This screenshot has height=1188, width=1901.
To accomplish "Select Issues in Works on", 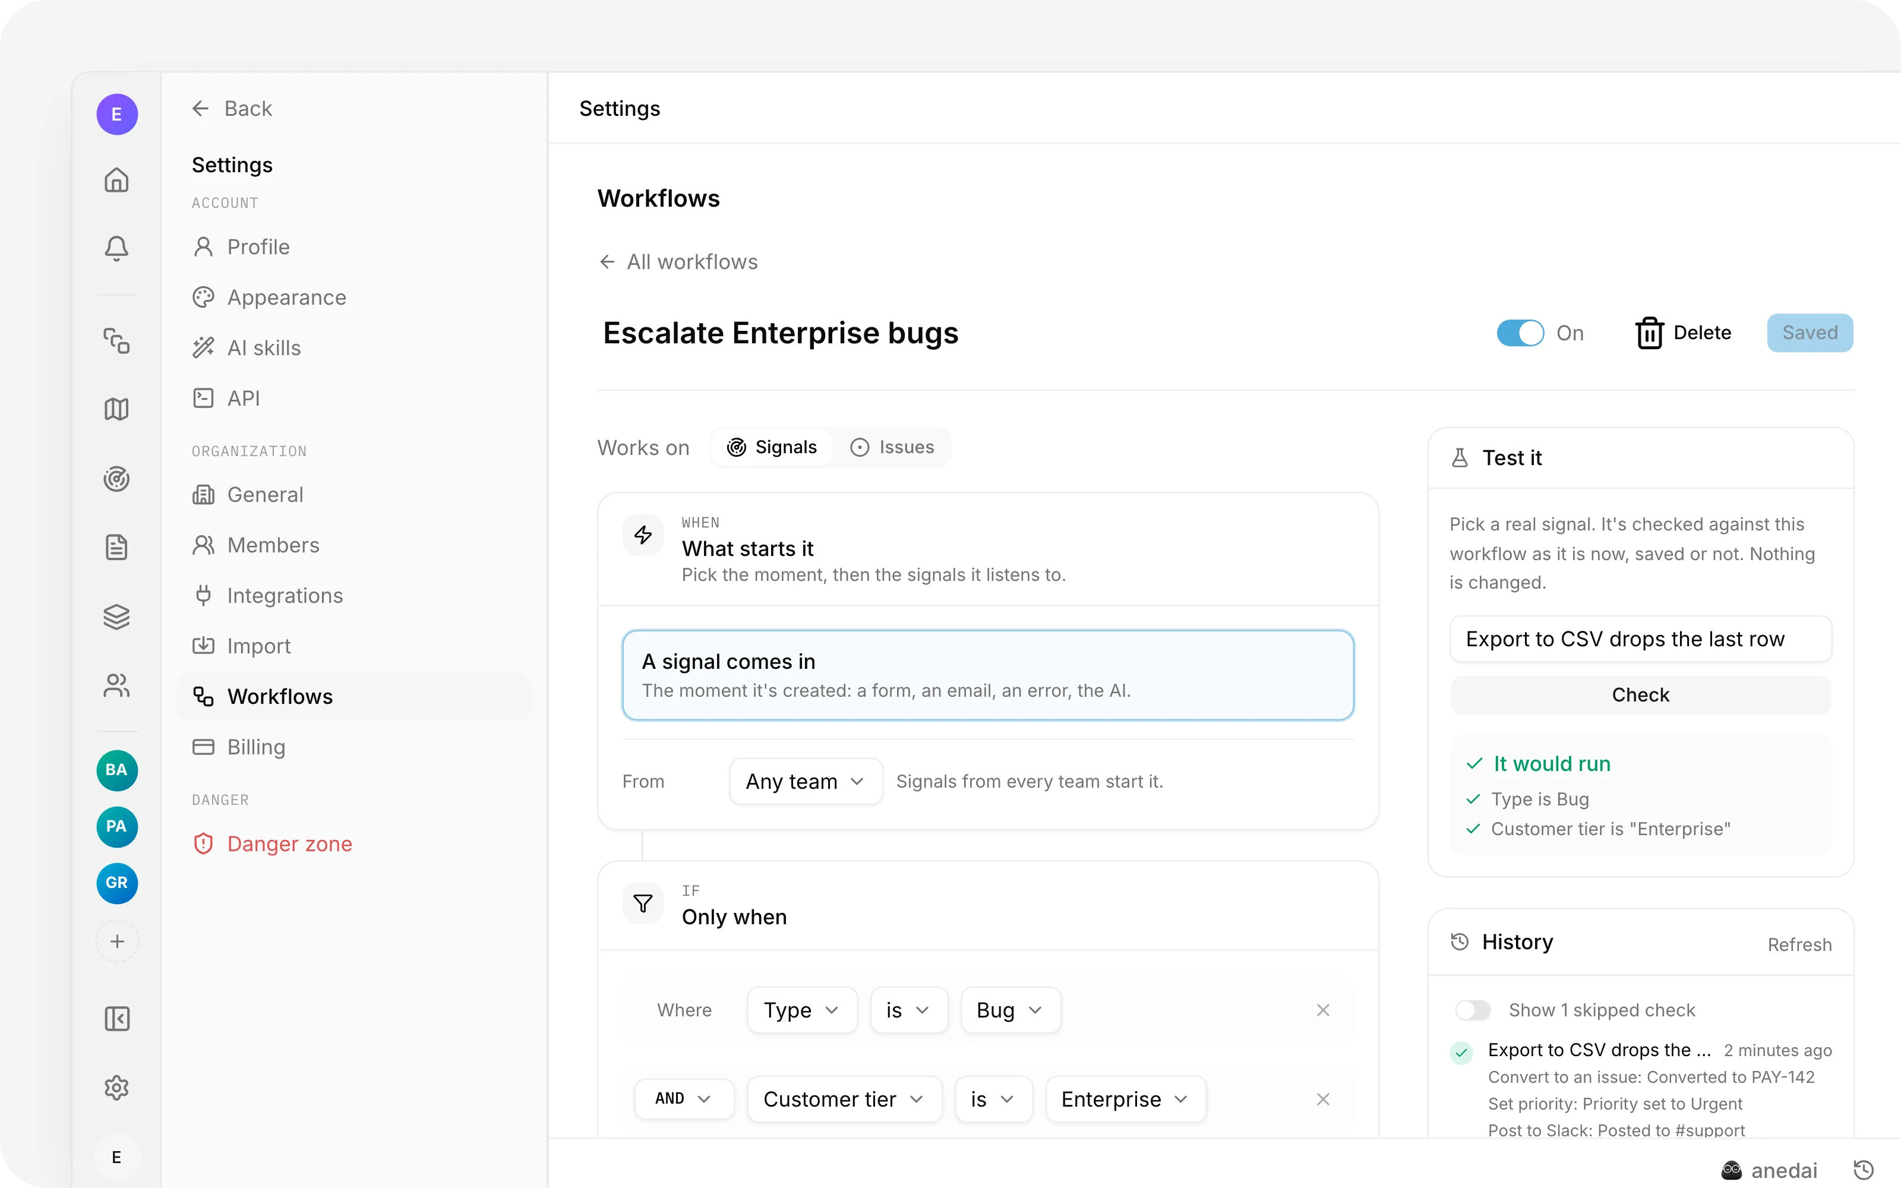I will click(x=892, y=447).
